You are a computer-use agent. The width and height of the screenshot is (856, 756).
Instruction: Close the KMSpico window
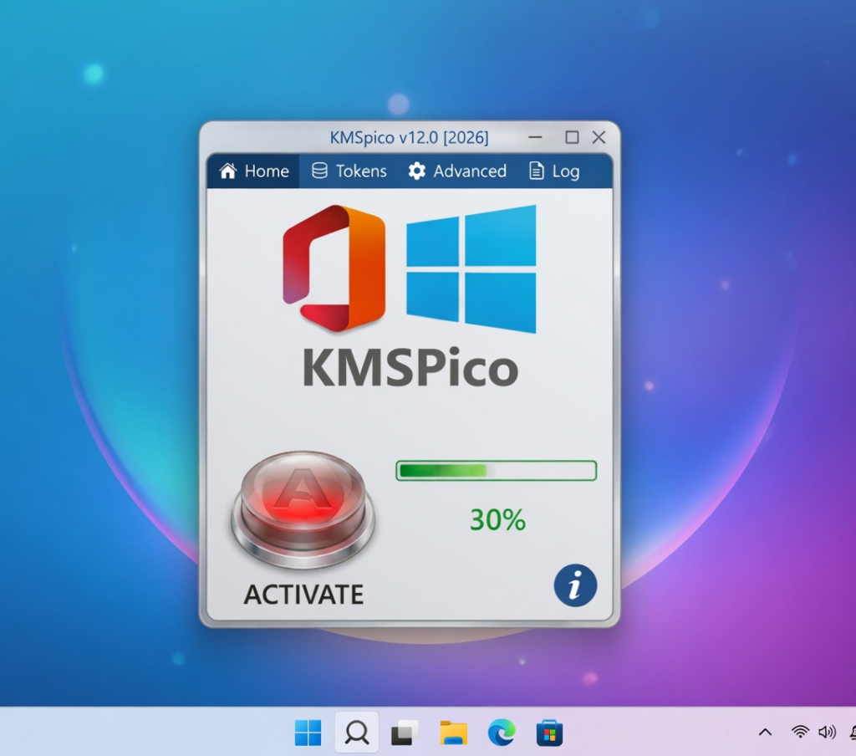click(x=599, y=137)
